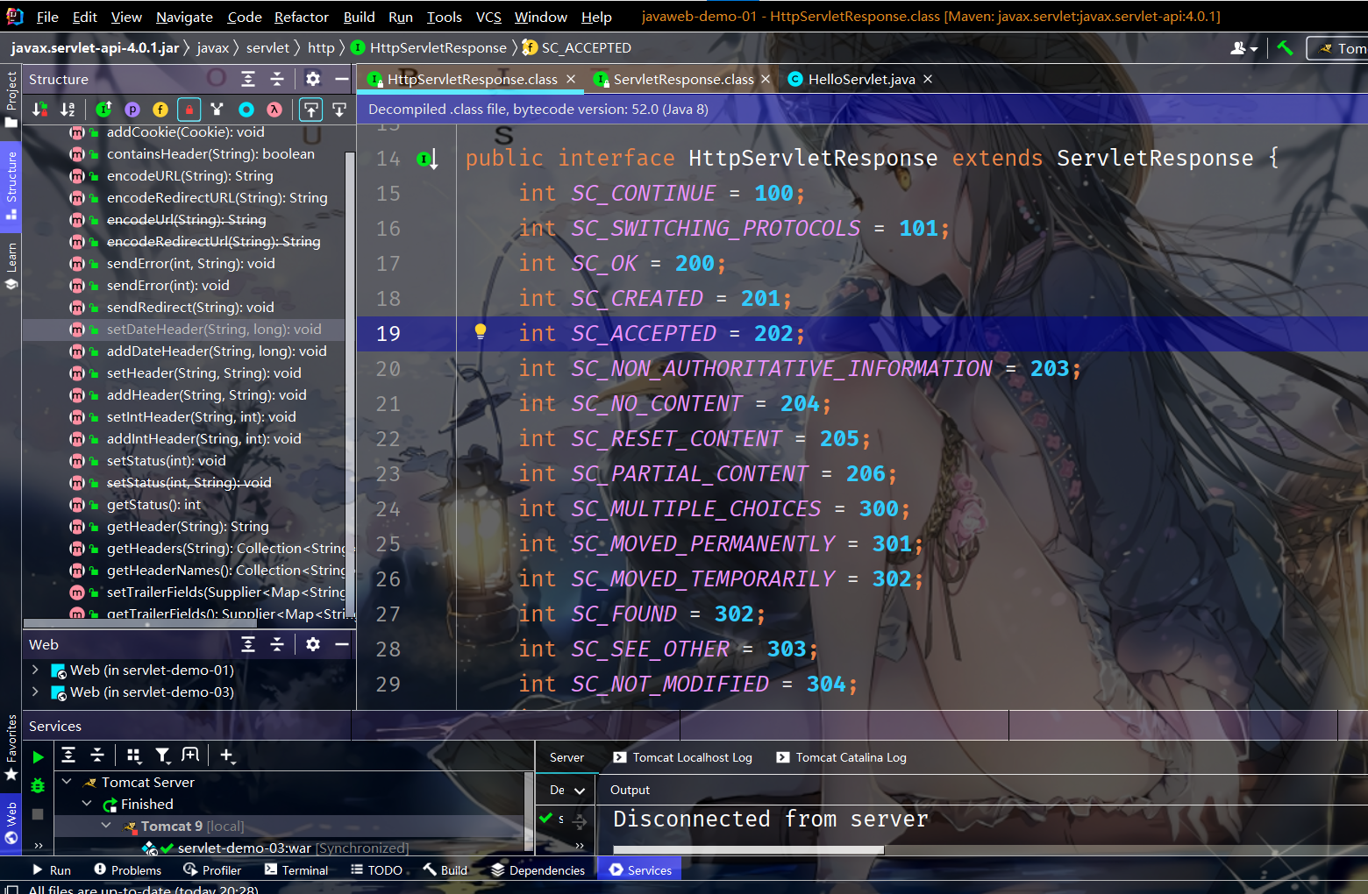The image size is (1368, 894).
Task: Open the Run tool window button
Action: coord(51,870)
